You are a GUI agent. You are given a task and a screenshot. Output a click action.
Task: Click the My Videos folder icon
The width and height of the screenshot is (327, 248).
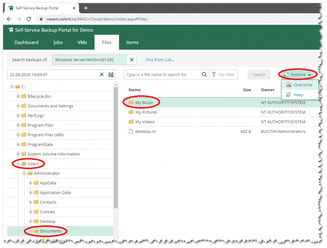131,122
